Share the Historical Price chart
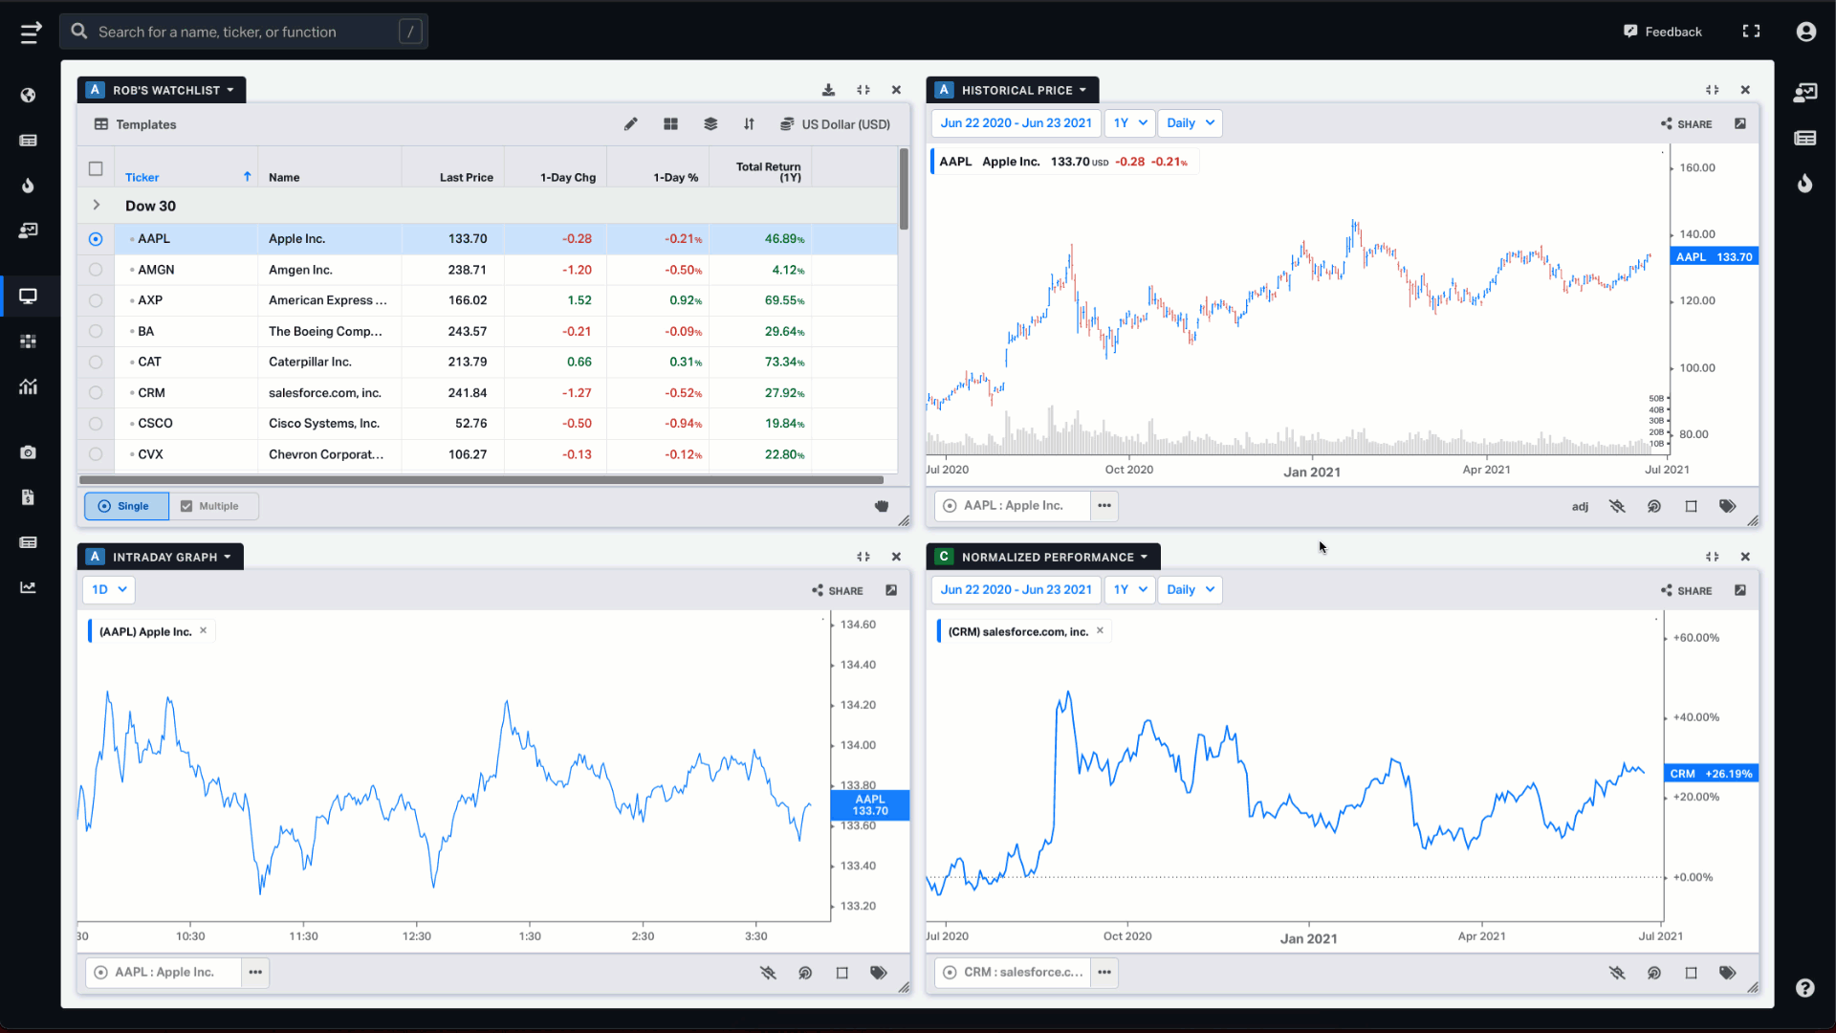 (1687, 123)
